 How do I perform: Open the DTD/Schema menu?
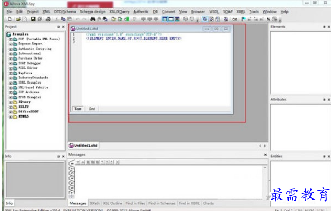tap(65, 11)
